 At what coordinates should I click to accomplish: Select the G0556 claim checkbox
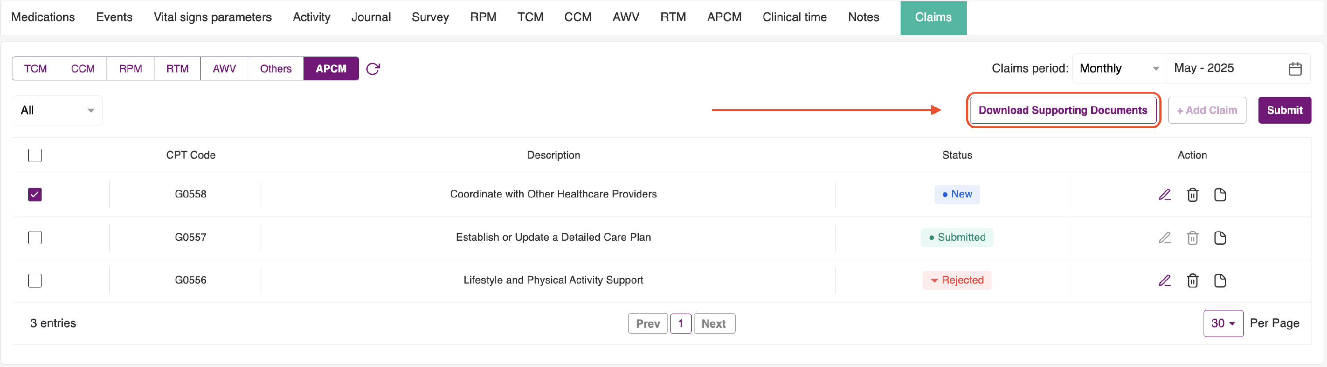(x=35, y=280)
